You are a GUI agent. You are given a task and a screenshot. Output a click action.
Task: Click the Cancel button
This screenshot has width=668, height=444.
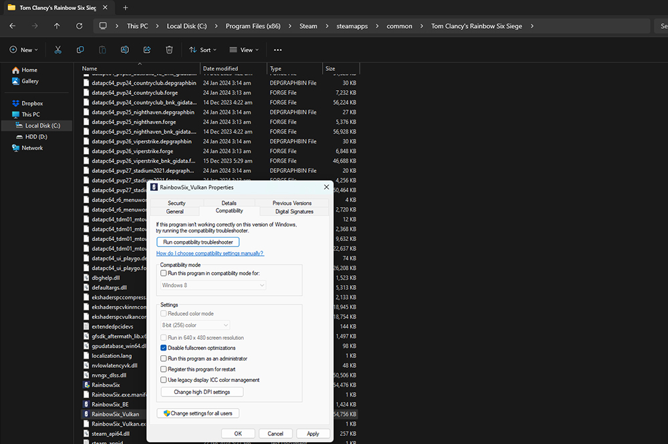276,434
